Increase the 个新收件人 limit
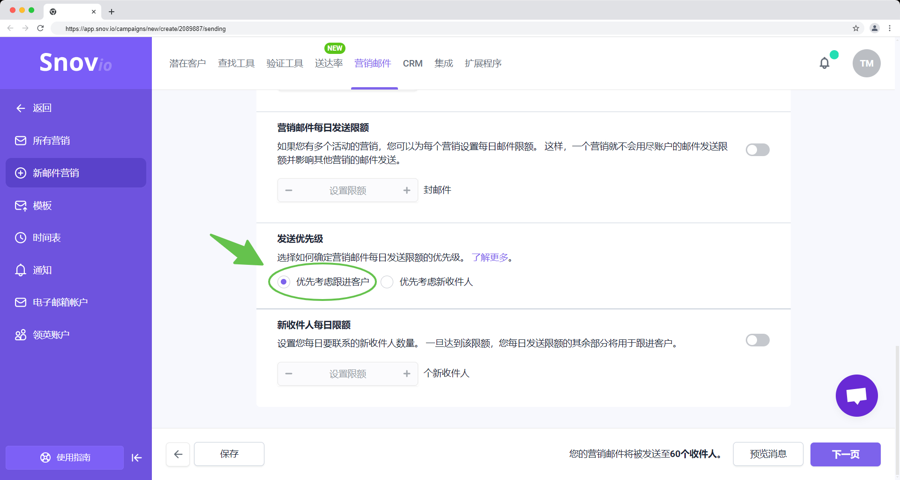The width and height of the screenshot is (900, 480). point(406,374)
